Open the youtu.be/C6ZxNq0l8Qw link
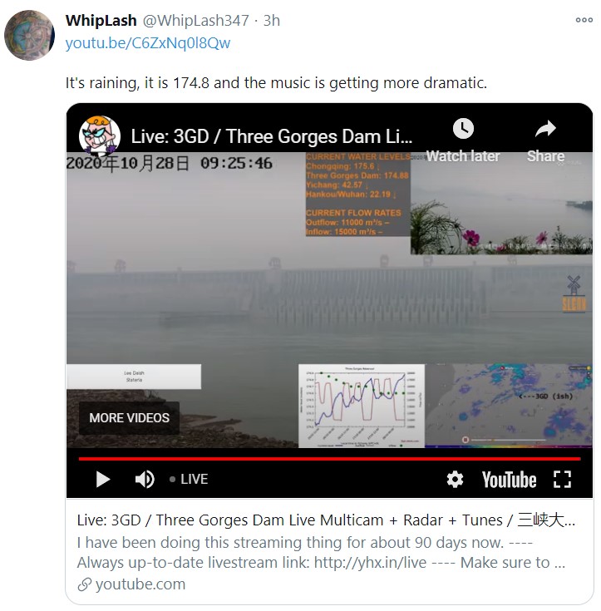This screenshot has width=601, height=611. point(148,43)
